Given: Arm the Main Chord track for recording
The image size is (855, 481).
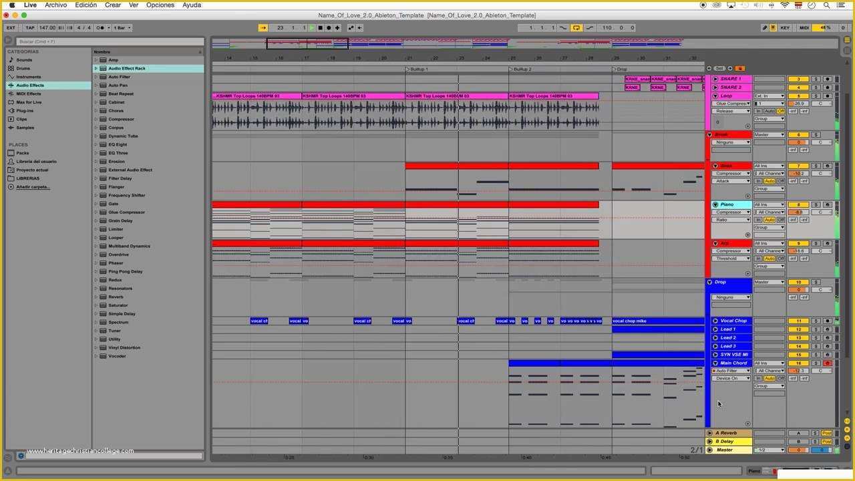Looking at the screenshot, I should [827, 363].
